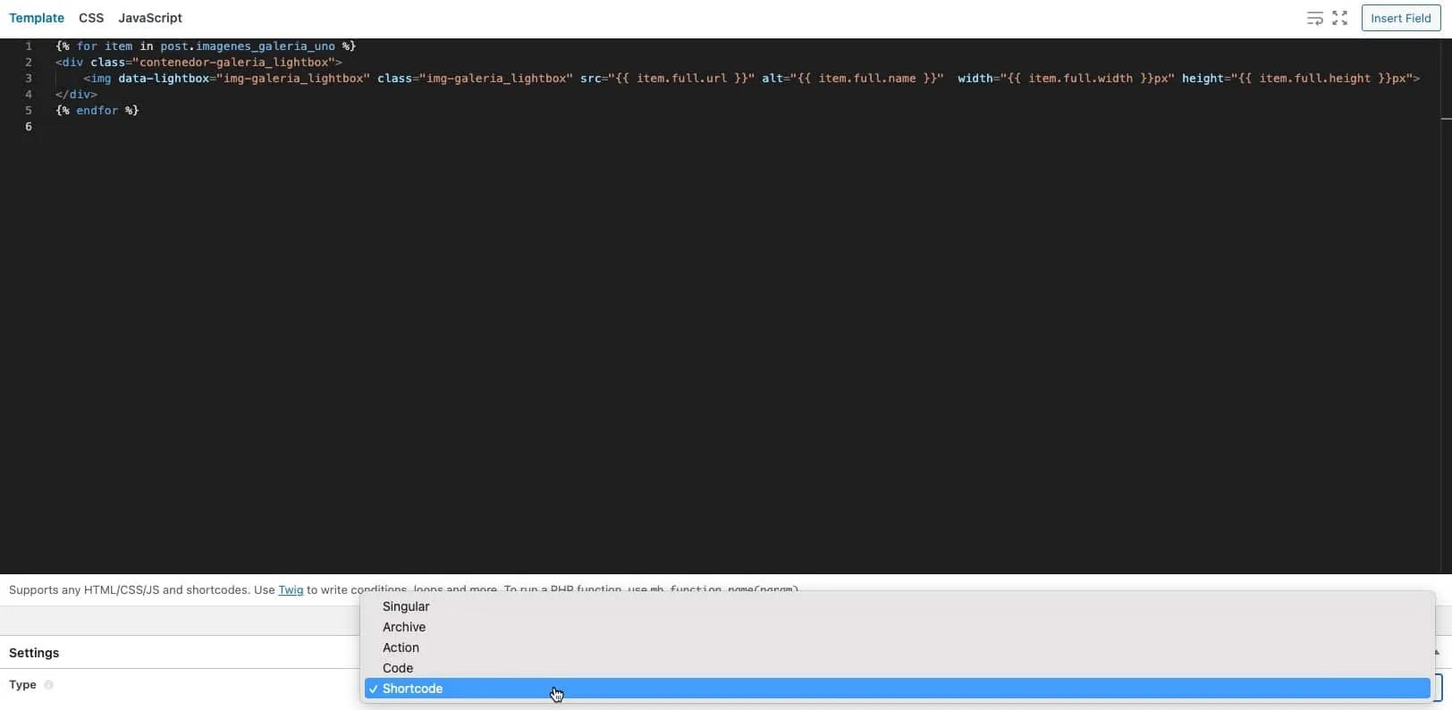Keep Shortcode selected in the dropdown
1452x710 pixels.
[x=413, y=689]
